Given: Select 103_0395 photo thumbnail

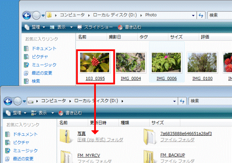Looking at the screenshot, I should (95, 63).
